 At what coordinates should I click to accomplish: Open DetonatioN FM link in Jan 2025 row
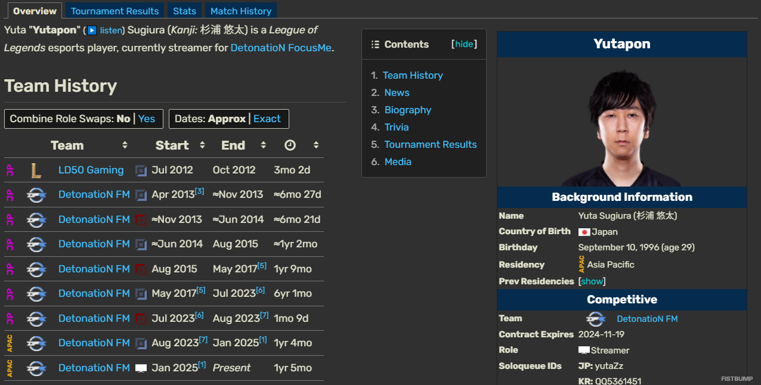coord(94,368)
